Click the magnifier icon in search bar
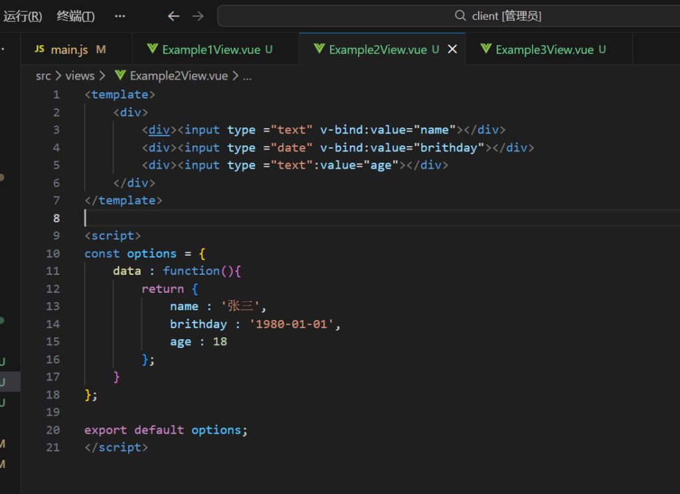The image size is (680, 494). pos(460,16)
